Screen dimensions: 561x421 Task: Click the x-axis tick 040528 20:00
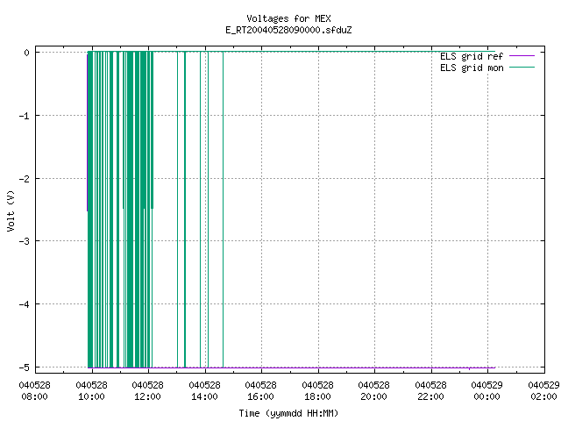(x=374, y=391)
